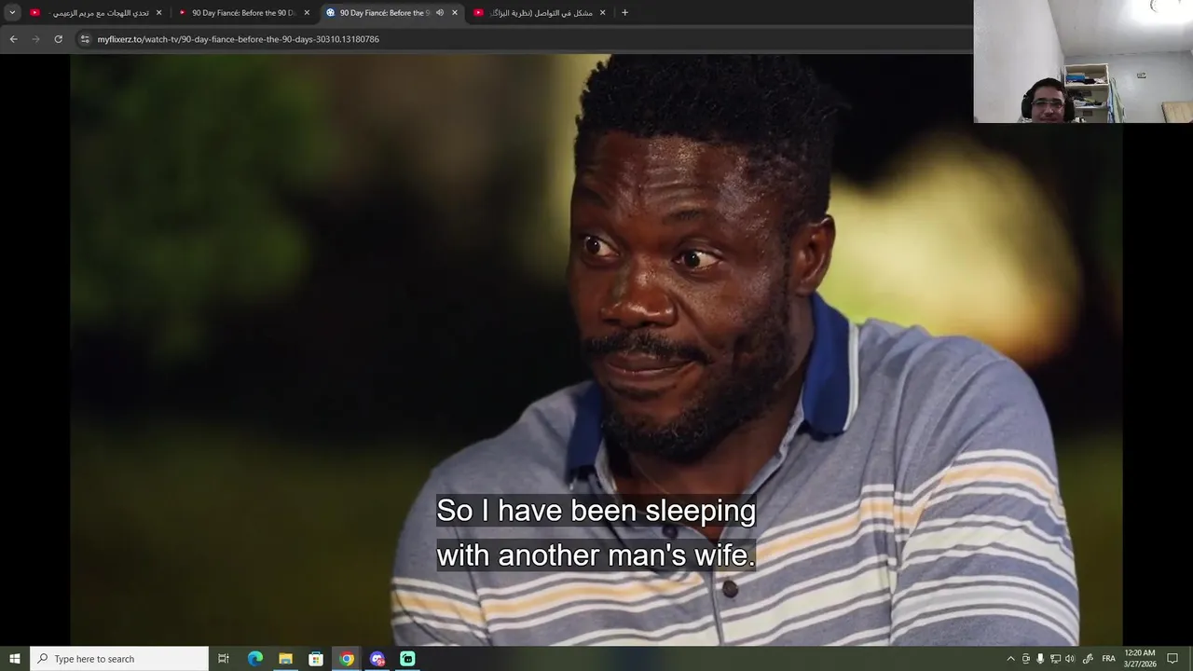Show hidden system tray icons

click(x=1010, y=659)
